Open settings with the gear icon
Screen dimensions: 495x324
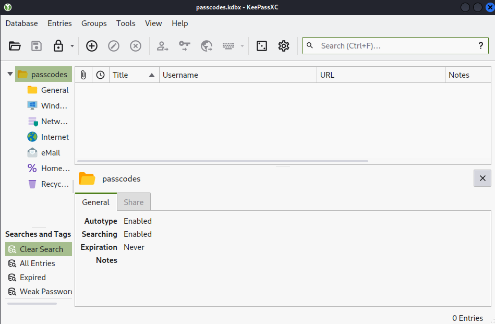(x=283, y=46)
